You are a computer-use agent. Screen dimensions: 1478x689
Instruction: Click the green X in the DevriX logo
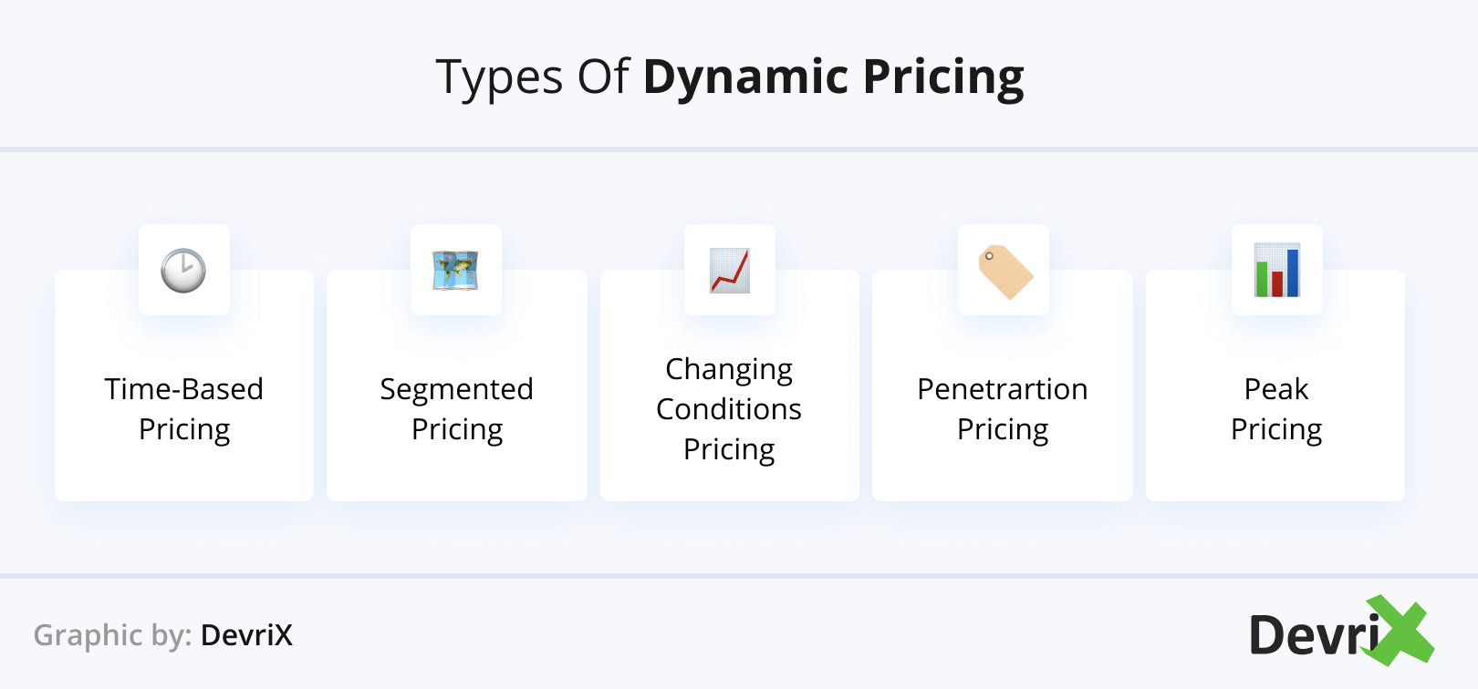click(x=1400, y=630)
